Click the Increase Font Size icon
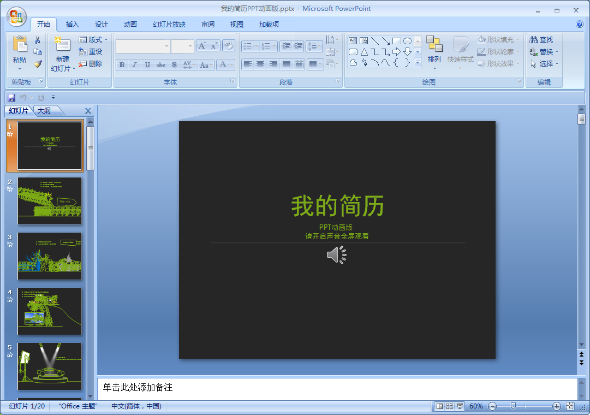This screenshot has width=590, height=415. click(202, 45)
